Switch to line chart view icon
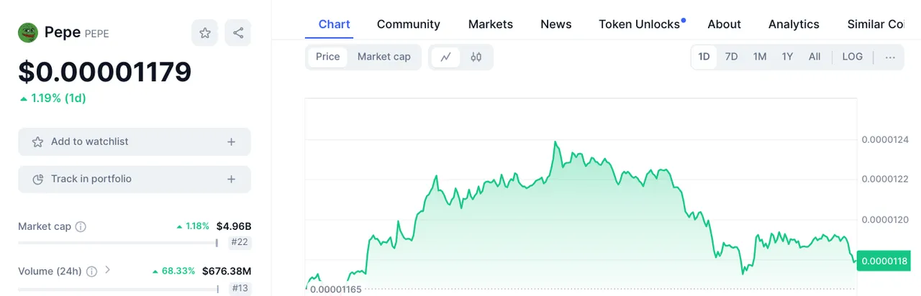The width and height of the screenshot is (921, 296). 445,57
